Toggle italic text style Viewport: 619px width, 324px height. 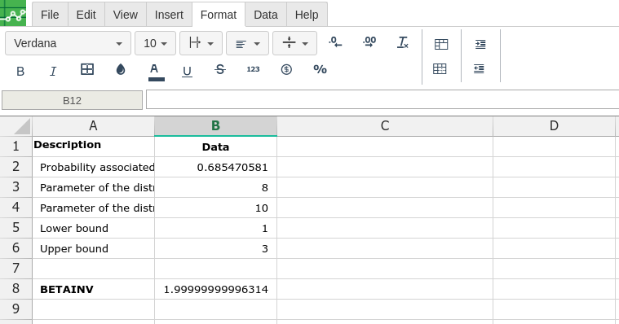tap(53, 71)
